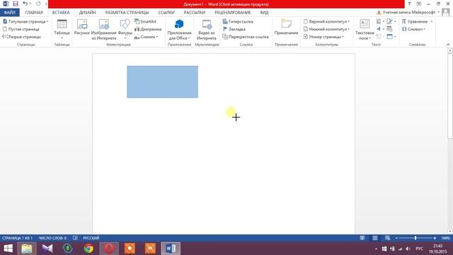Screen dimensions: 453x255
Task: Click the РУС keyboard language in tray
Action: pos(419,249)
